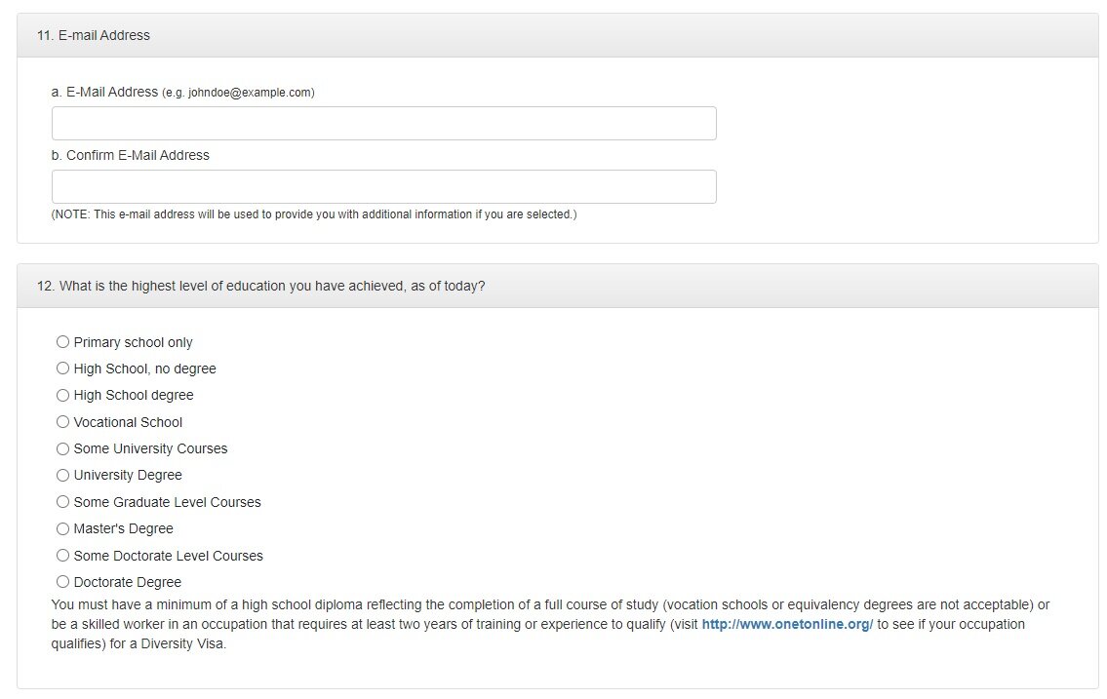Select the "Doctorate Degree" radio button
Screen dimensions: 1107x699
pos(63,582)
